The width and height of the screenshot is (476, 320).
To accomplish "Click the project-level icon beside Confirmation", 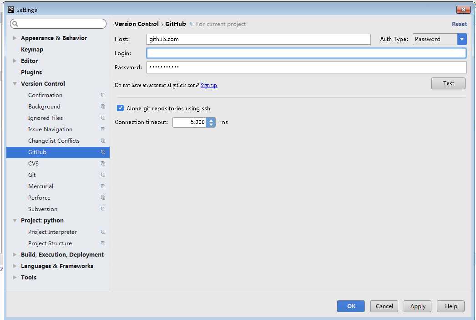I will [x=103, y=95].
